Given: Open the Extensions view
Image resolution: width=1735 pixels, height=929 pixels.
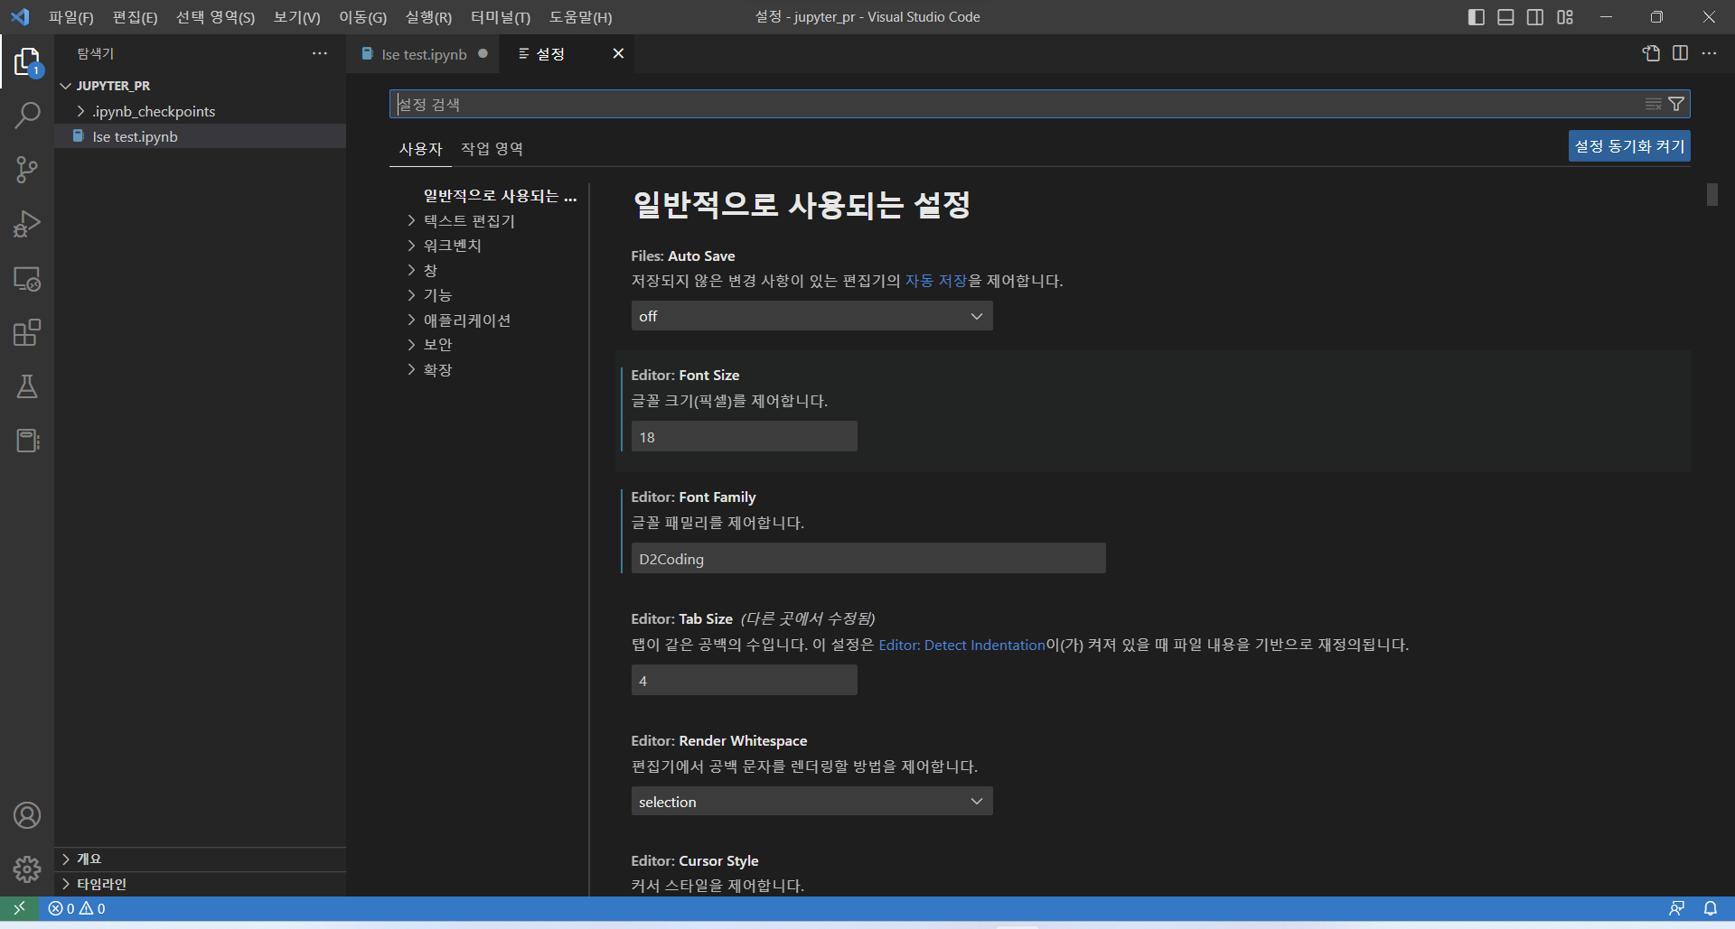Looking at the screenshot, I should click(x=27, y=332).
